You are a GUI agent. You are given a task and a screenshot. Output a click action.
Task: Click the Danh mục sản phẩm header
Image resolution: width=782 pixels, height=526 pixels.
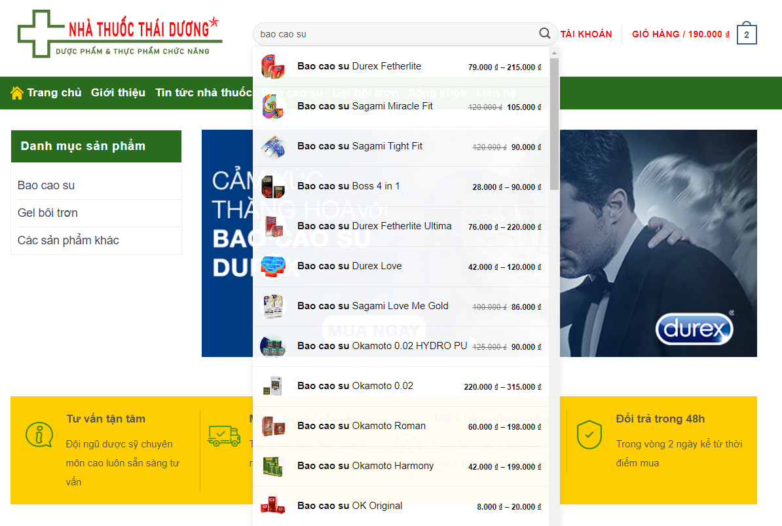coord(96,146)
